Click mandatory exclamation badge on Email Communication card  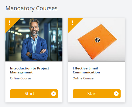72,23
